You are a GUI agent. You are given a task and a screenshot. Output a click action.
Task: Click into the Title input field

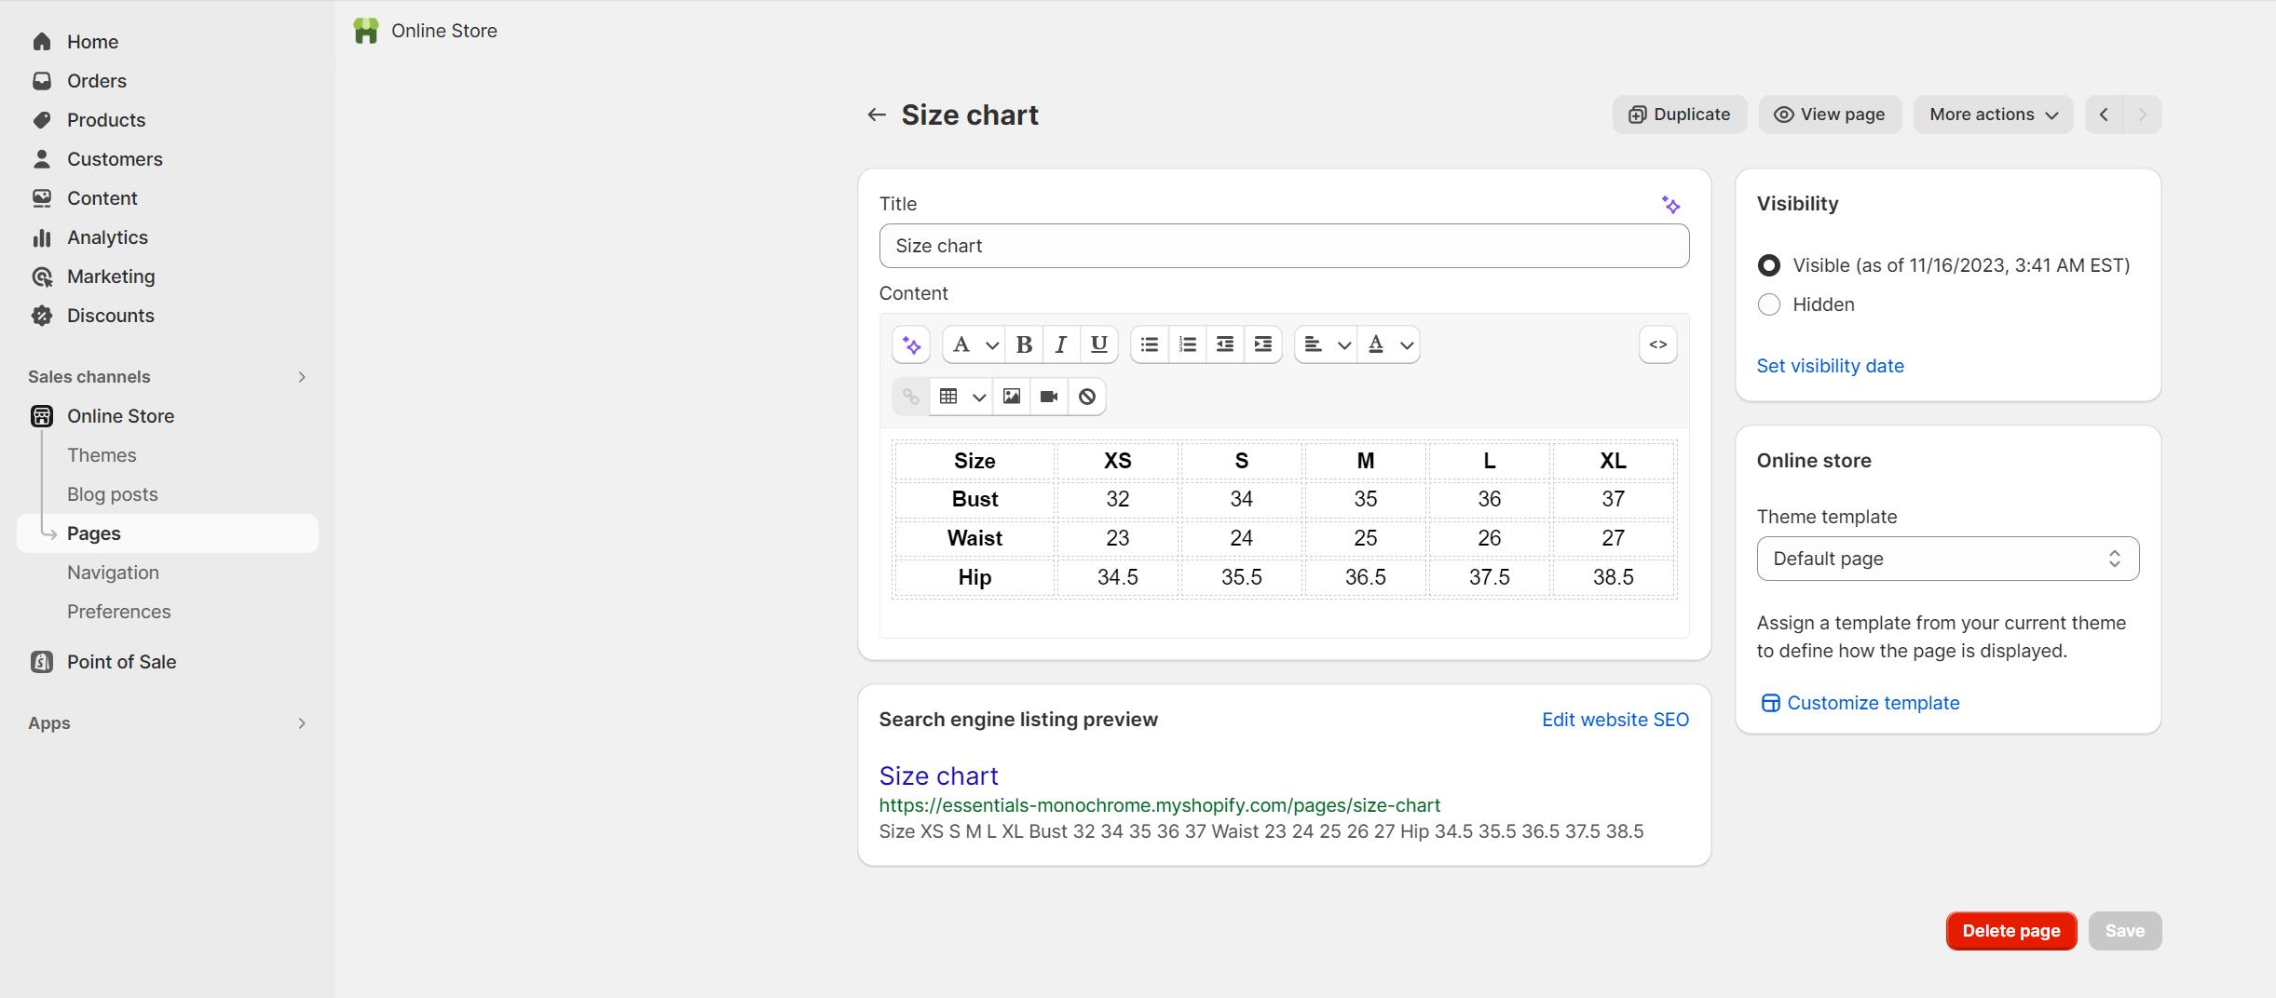[1283, 246]
